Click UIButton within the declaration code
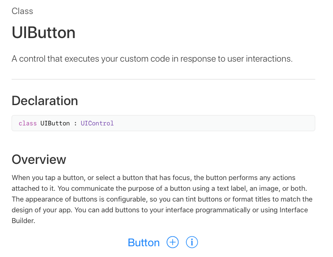 [x=54, y=123]
